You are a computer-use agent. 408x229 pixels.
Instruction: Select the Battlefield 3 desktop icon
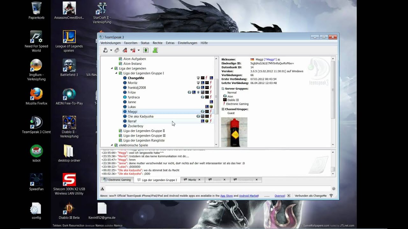[69, 68]
